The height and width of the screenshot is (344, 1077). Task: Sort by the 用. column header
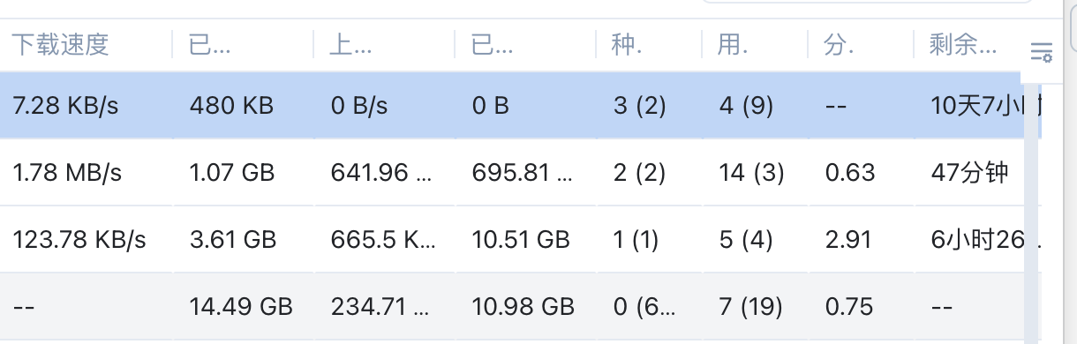[733, 45]
